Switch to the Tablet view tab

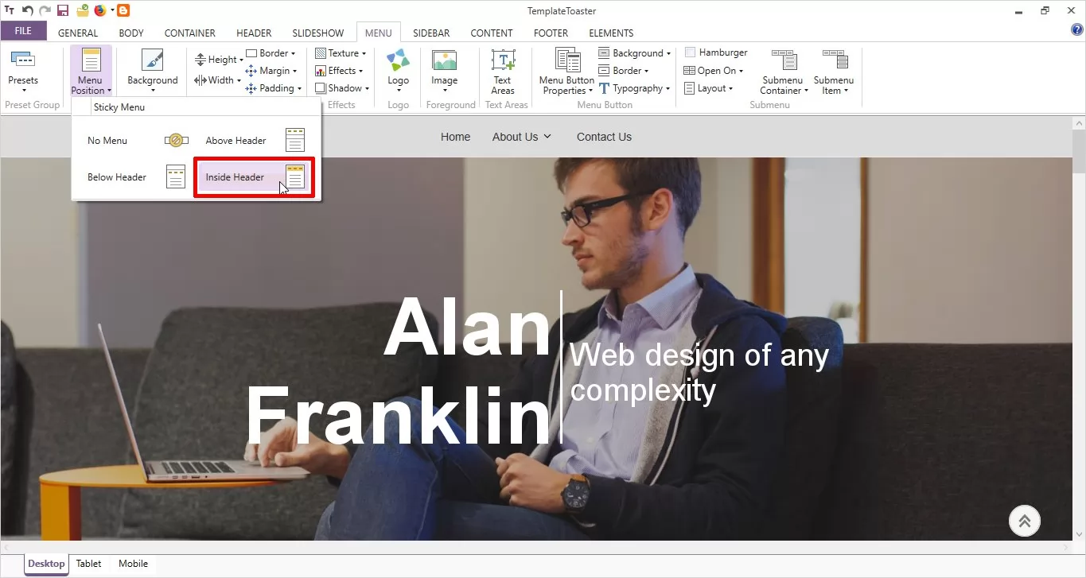[x=88, y=564]
